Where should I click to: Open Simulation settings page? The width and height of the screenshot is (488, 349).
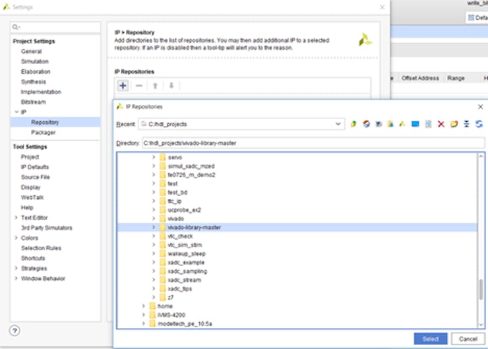[34, 61]
